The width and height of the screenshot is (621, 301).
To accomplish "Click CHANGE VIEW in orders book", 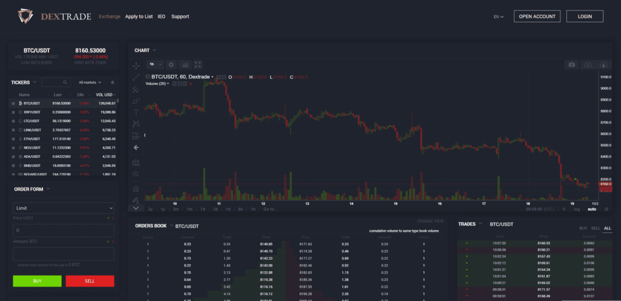I will point(430,221).
